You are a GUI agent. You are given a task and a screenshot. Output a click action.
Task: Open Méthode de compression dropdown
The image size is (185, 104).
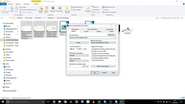(79, 55)
